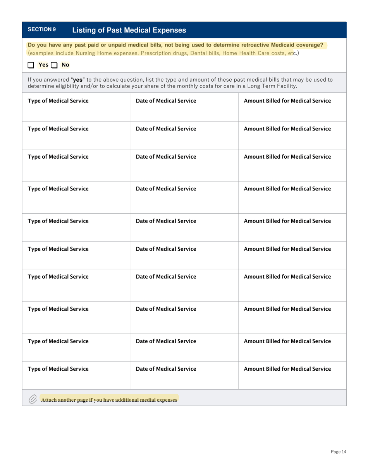
Task: Click the Section 9 header label
Action: click(x=42, y=29)
